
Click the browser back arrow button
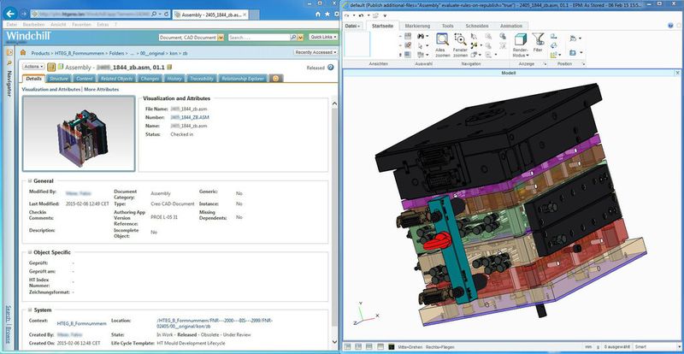[x=12, y=15]
